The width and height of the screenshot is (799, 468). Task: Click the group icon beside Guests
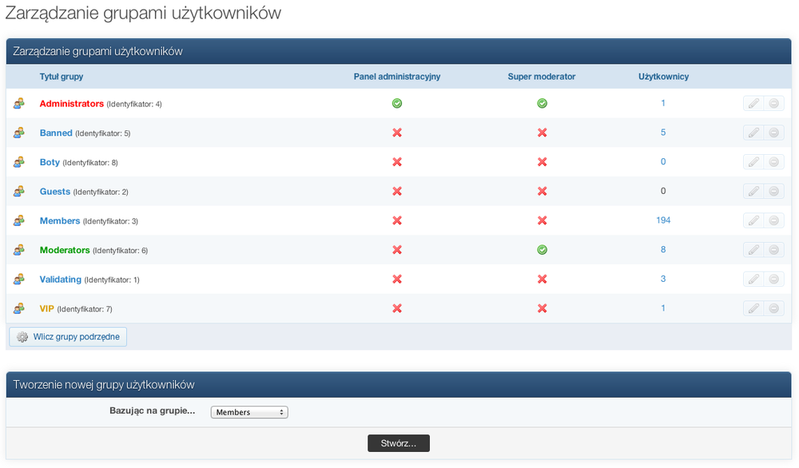(19, 192)
